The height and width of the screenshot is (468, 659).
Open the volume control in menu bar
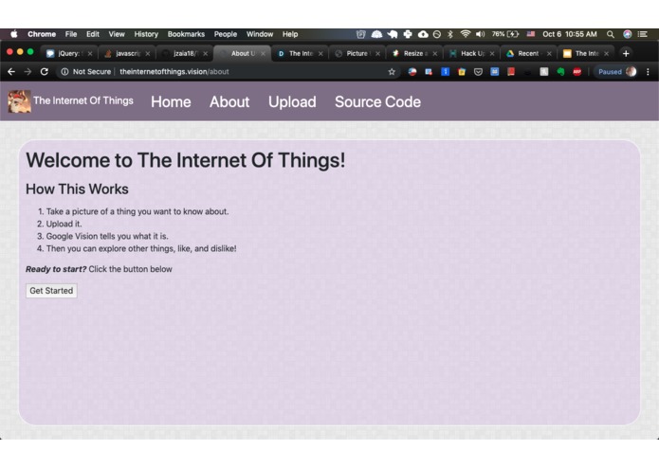[480, 34]
